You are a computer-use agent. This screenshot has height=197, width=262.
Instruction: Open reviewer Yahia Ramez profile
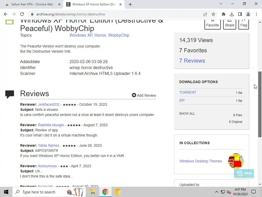[x=48, y=146]
